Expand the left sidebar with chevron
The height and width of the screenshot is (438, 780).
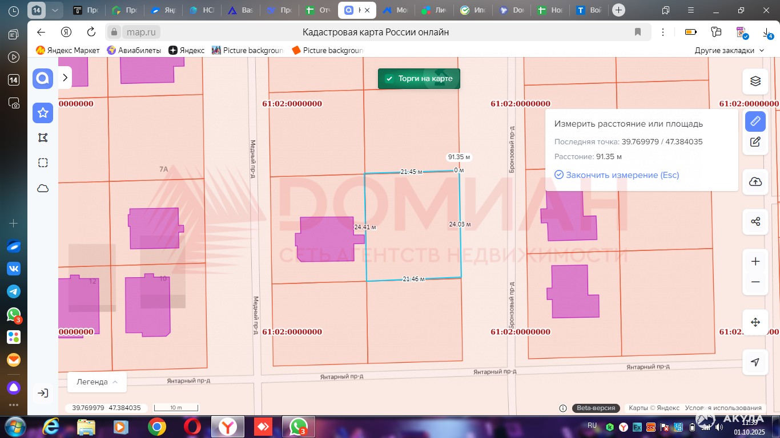(x=65, y=77)
